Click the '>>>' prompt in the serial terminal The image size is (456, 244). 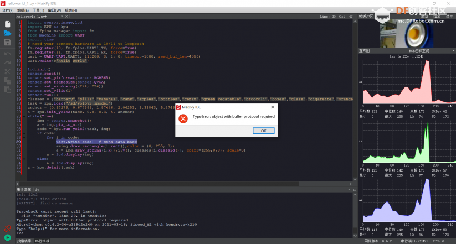pyautogui.click(x=20, y=233)
